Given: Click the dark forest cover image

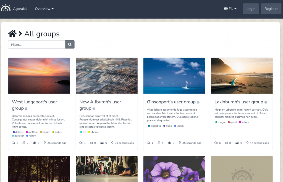Looking at the screenshot, I should (39, 169).
